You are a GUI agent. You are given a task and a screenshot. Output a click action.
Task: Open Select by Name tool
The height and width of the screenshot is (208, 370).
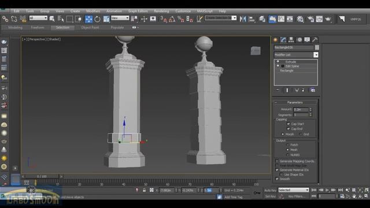pos(61,19)
